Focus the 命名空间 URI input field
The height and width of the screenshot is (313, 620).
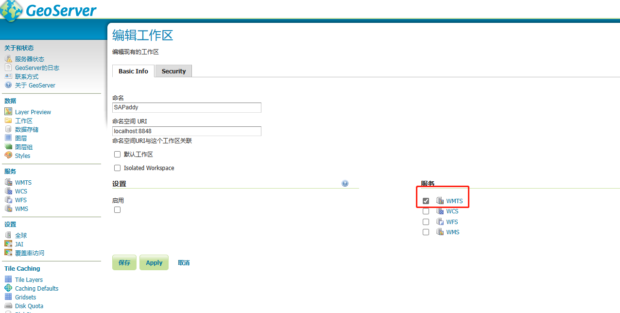tap(187, 131)
